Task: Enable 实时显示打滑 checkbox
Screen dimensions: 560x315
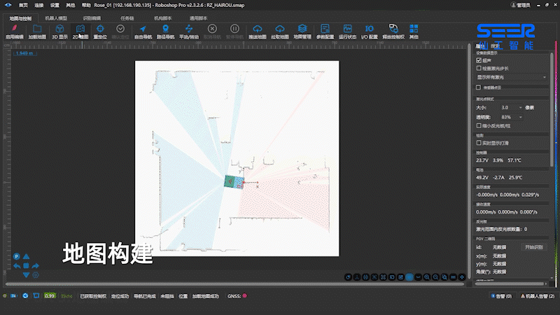Action: tap(479, 143)
